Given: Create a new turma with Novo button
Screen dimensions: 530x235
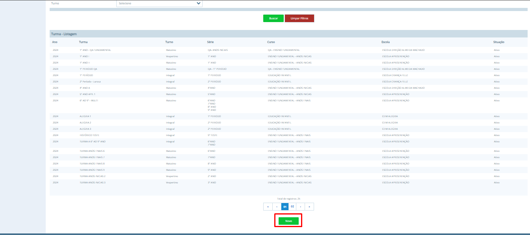Looking at the screenshot, I should point(288,221).
